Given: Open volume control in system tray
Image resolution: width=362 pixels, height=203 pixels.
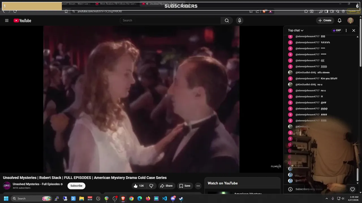Looking at the screenshot, I should [343, 198].
